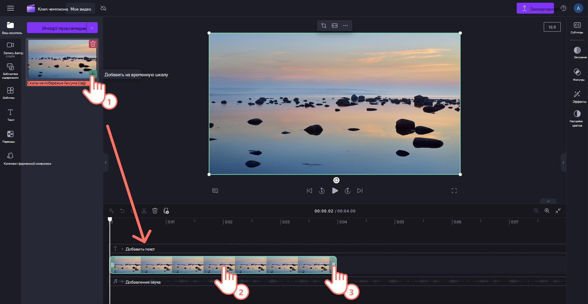
Task: Play the video preview
Action: 335,191
